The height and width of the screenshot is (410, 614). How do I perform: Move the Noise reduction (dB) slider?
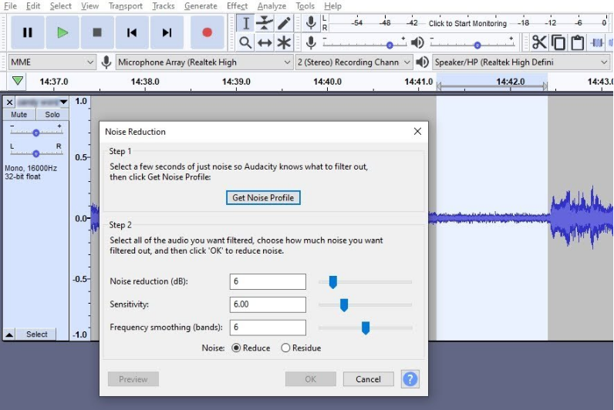[333, 281]
